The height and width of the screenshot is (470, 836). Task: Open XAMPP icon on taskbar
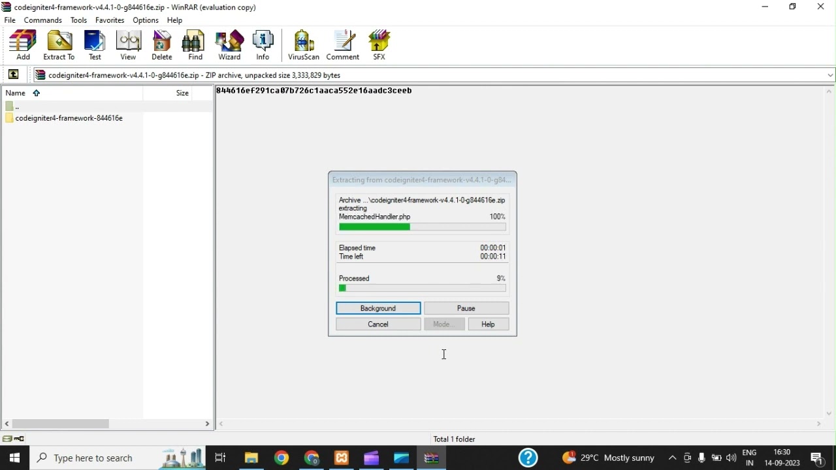click(342, 459)
